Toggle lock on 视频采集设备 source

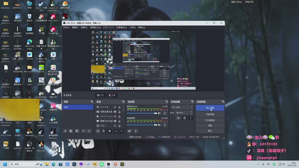click(x=119, y=112)
